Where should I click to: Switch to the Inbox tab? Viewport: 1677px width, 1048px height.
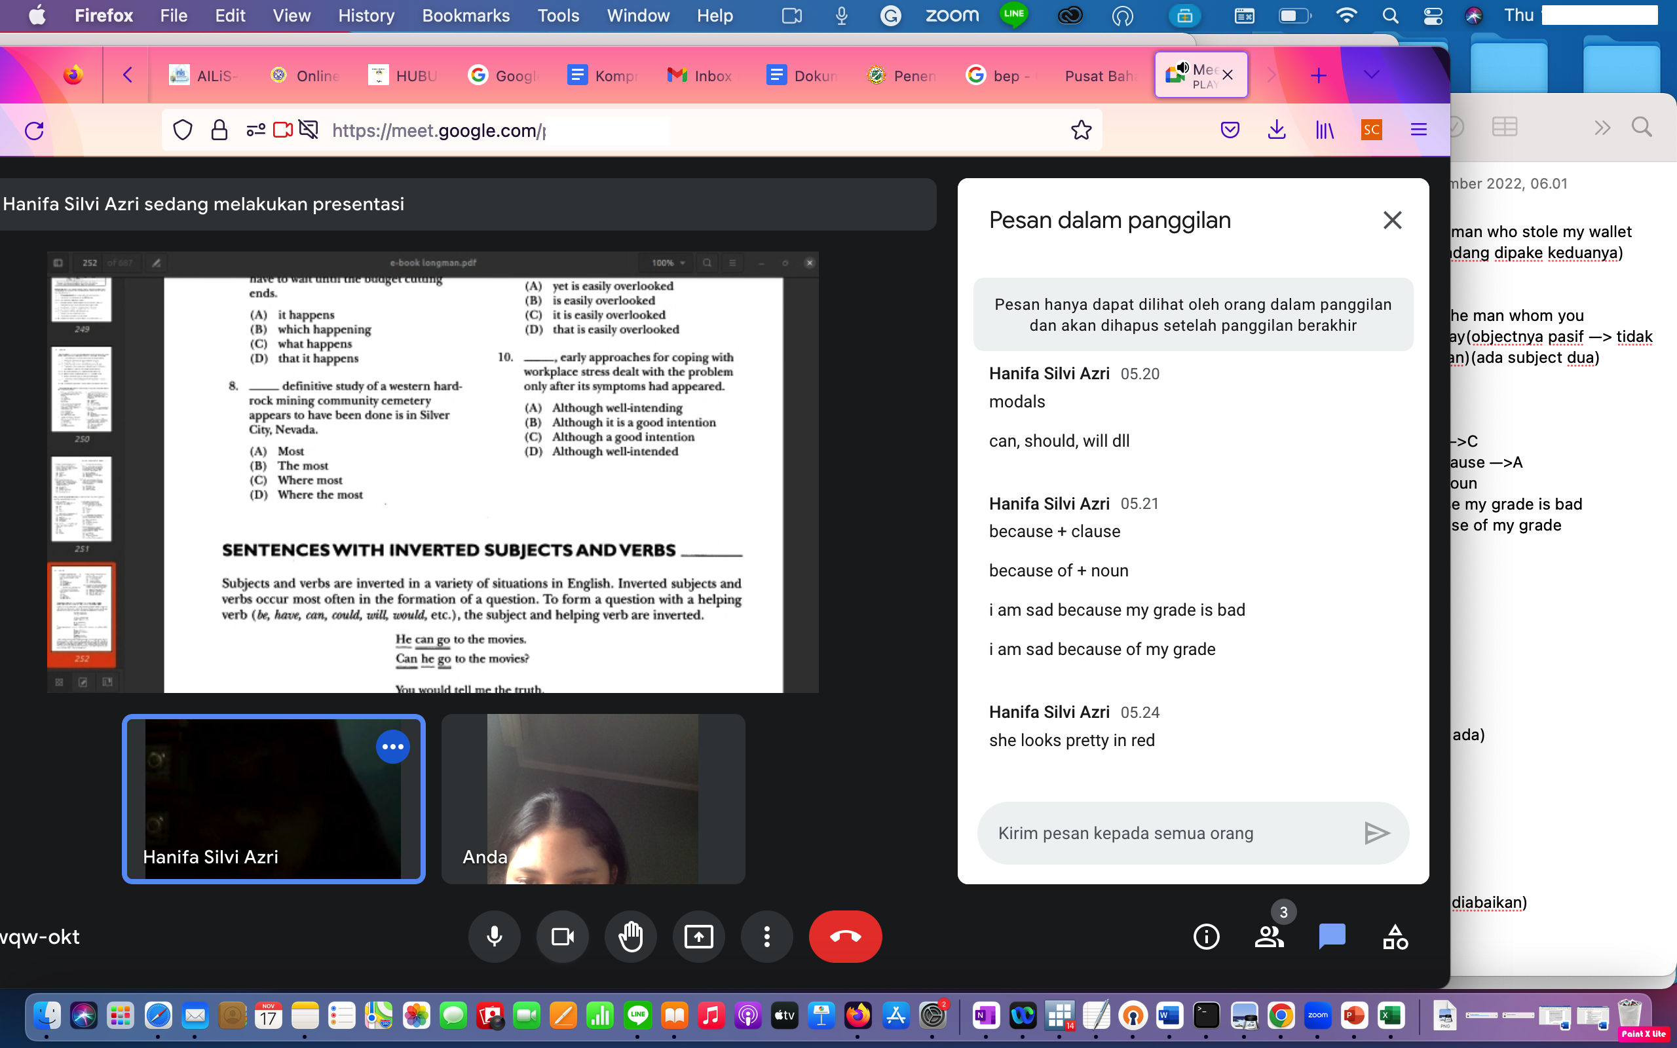click(700, 75)
